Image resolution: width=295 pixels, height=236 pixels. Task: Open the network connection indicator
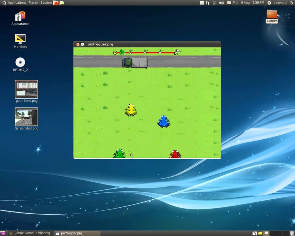pyautogui.click(x=208, y=3)
